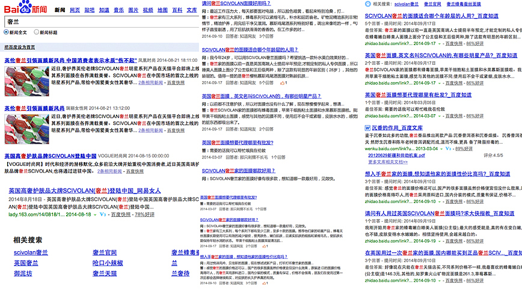Open the 音乐 tab
522x289 pixels.
[x=119, y=10]
